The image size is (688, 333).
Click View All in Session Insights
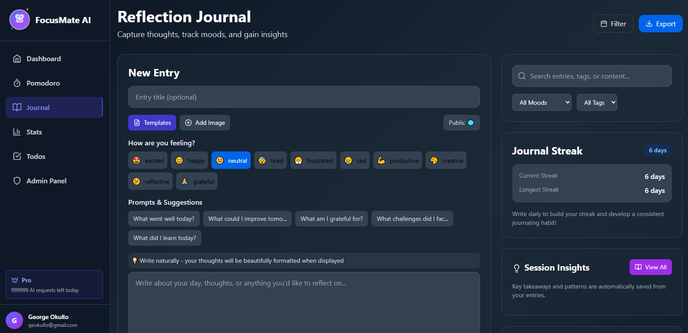point(651,267)
